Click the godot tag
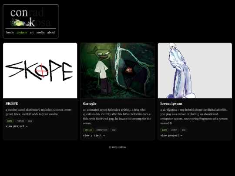 (175, 130)
